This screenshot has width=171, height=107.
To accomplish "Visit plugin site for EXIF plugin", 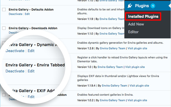I will pos(139,86).
